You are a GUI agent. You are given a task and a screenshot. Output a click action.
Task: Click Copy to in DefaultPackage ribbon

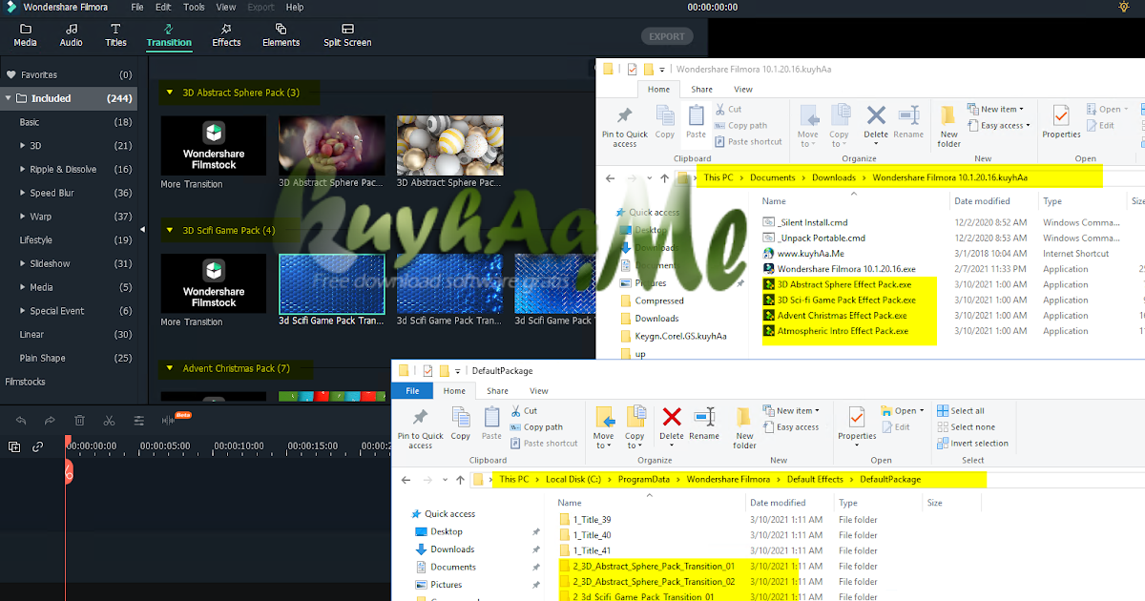pos(635,427)
